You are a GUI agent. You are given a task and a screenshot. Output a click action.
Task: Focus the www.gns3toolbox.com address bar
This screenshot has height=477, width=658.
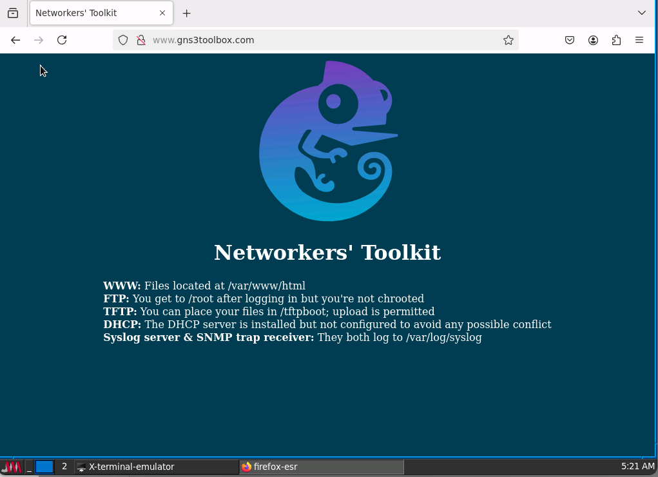pyautogui.click(x=316, y=40)
